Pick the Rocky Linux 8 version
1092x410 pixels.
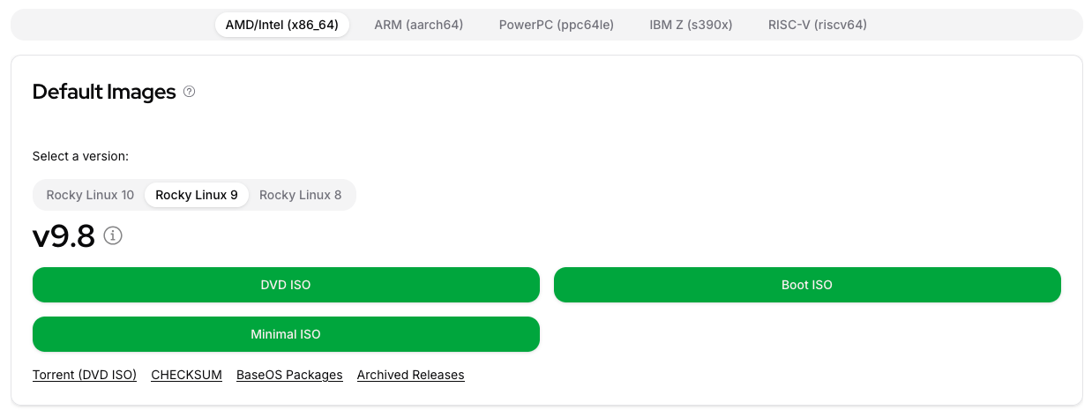(301, 195)
